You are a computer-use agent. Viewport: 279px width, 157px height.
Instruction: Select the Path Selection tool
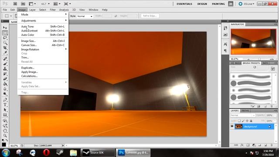click(x=5, y=109)
